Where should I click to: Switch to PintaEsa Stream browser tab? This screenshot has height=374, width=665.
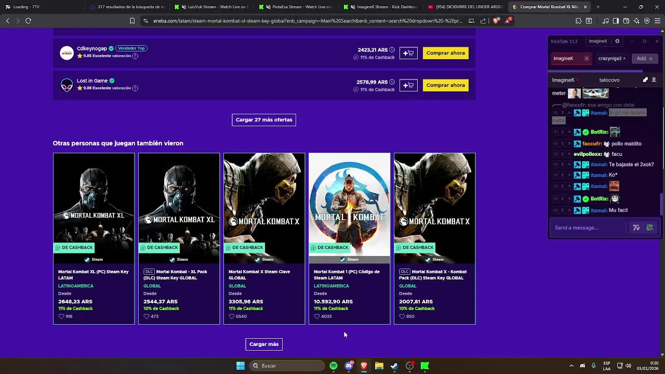(295, 7)
